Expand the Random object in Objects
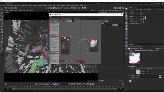Image resolution: width=164 pixels, height=92 pixels. 129,13
